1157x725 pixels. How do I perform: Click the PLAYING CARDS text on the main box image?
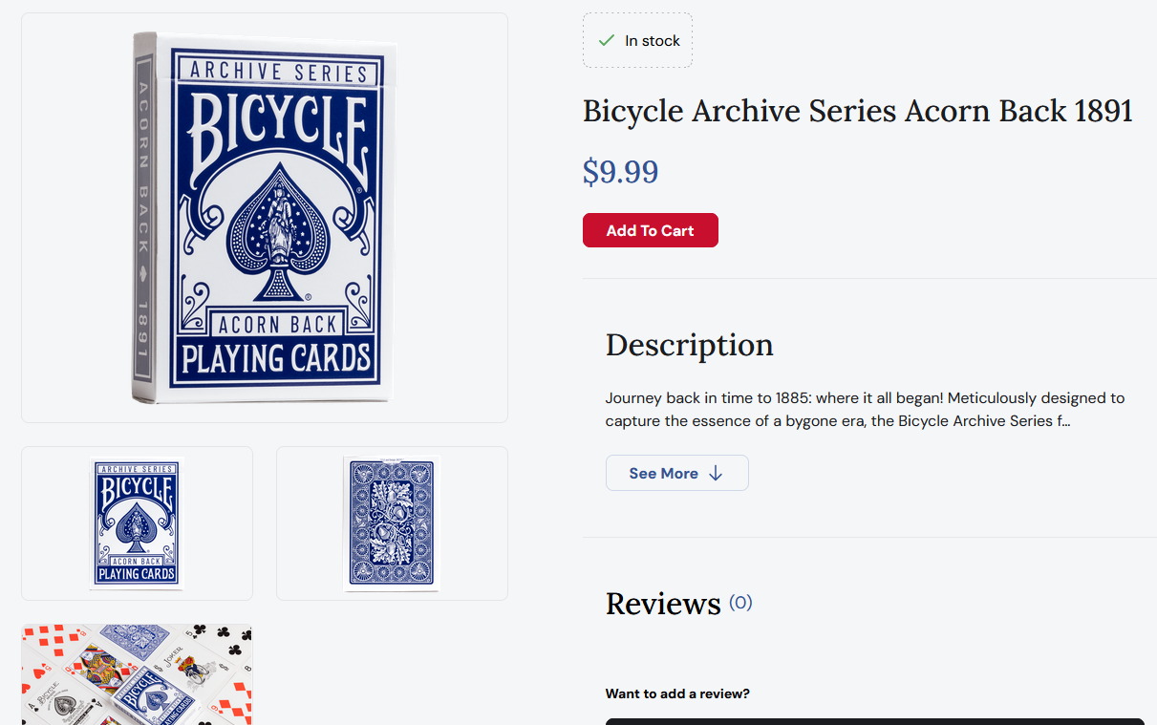tap(276, 358)
